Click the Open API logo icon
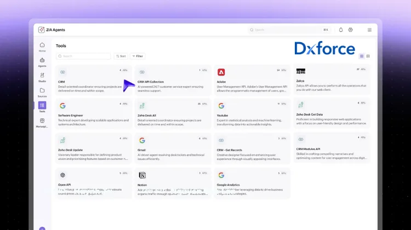This screenshot has width=411, height=230. point(62,175)
